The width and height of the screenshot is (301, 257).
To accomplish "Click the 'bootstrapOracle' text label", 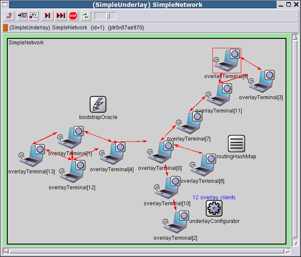I will point(98,117).
